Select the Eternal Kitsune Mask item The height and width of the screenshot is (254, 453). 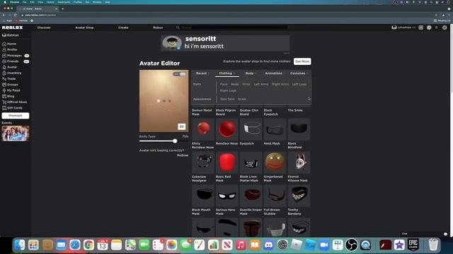[299, 162]
